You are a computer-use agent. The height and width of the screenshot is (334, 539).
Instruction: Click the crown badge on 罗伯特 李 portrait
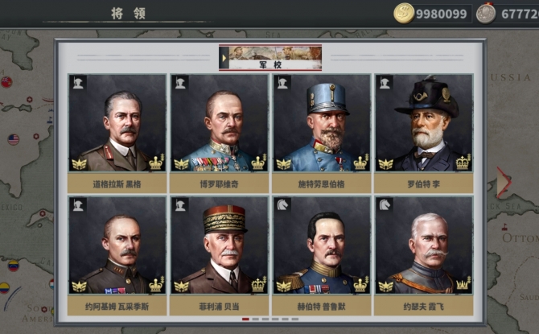point(463,162)
